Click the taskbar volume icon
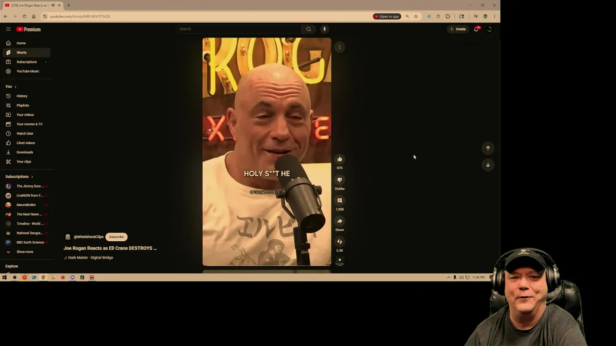 pyautogui.click(x=461, y=277)
